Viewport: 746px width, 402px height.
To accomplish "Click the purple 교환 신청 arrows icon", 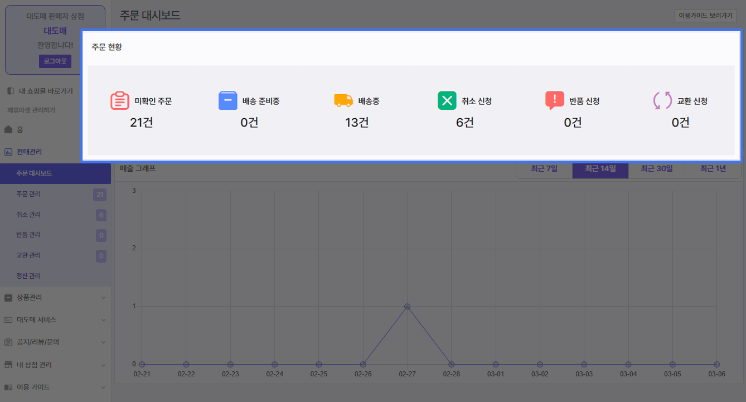I will [662, 101].
